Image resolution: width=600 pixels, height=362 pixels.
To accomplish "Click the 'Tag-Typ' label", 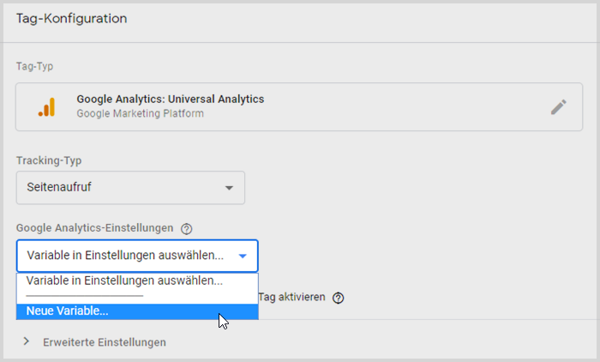I will [34, 66].
